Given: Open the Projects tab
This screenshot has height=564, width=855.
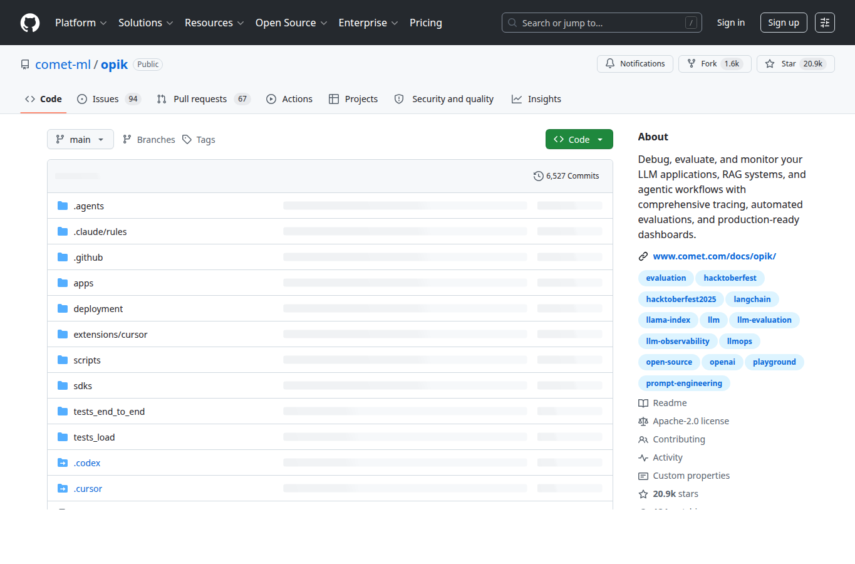Looking at the screenshot, I should tap(353, 99).
